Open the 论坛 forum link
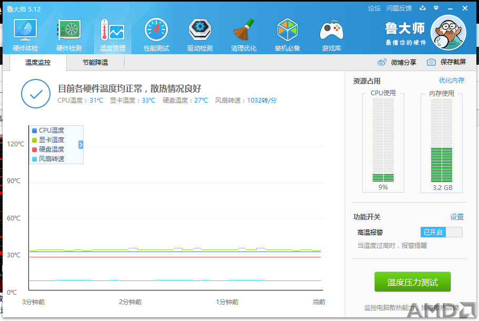Image resolution: width=479 pixels, height=321 pixels. 374,8
